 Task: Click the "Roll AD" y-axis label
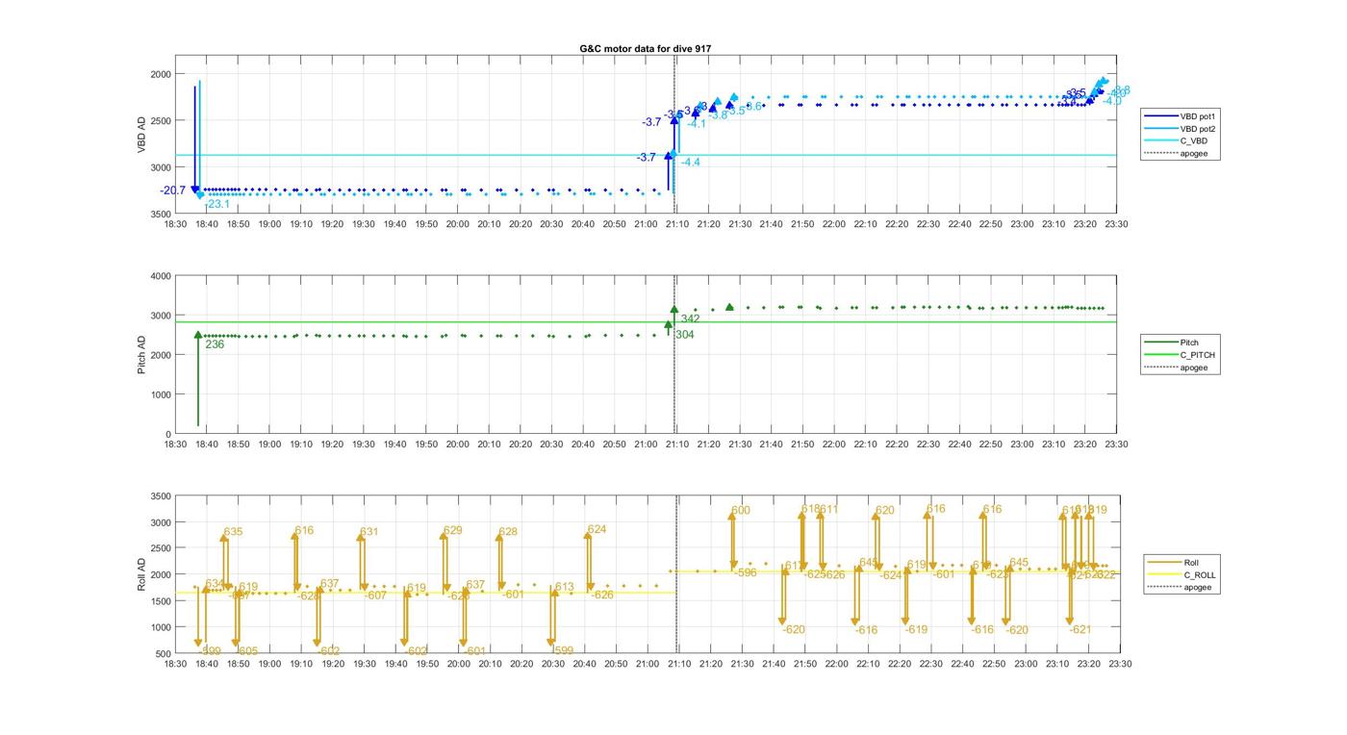142,574
